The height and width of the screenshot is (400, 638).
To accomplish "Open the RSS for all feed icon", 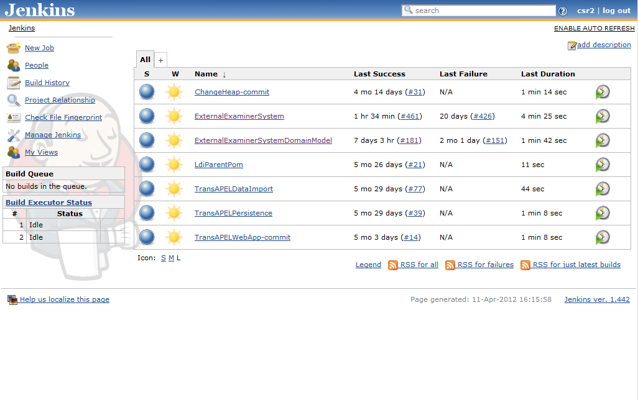I will point(392,265).
